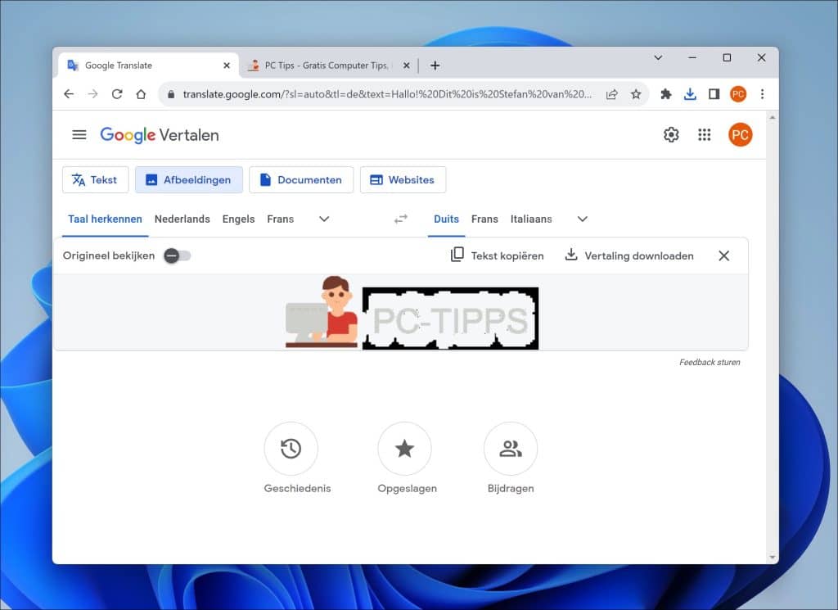838x610 pixels.
Task: Open the main hamburger menu
Action: [79, 135]
